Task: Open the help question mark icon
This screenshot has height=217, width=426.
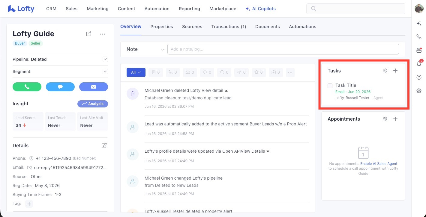Action: [x=419, y=77]
